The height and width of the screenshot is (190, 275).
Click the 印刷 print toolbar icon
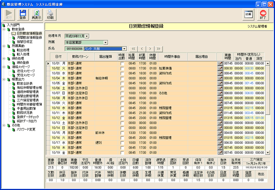[x=50, y=14]
